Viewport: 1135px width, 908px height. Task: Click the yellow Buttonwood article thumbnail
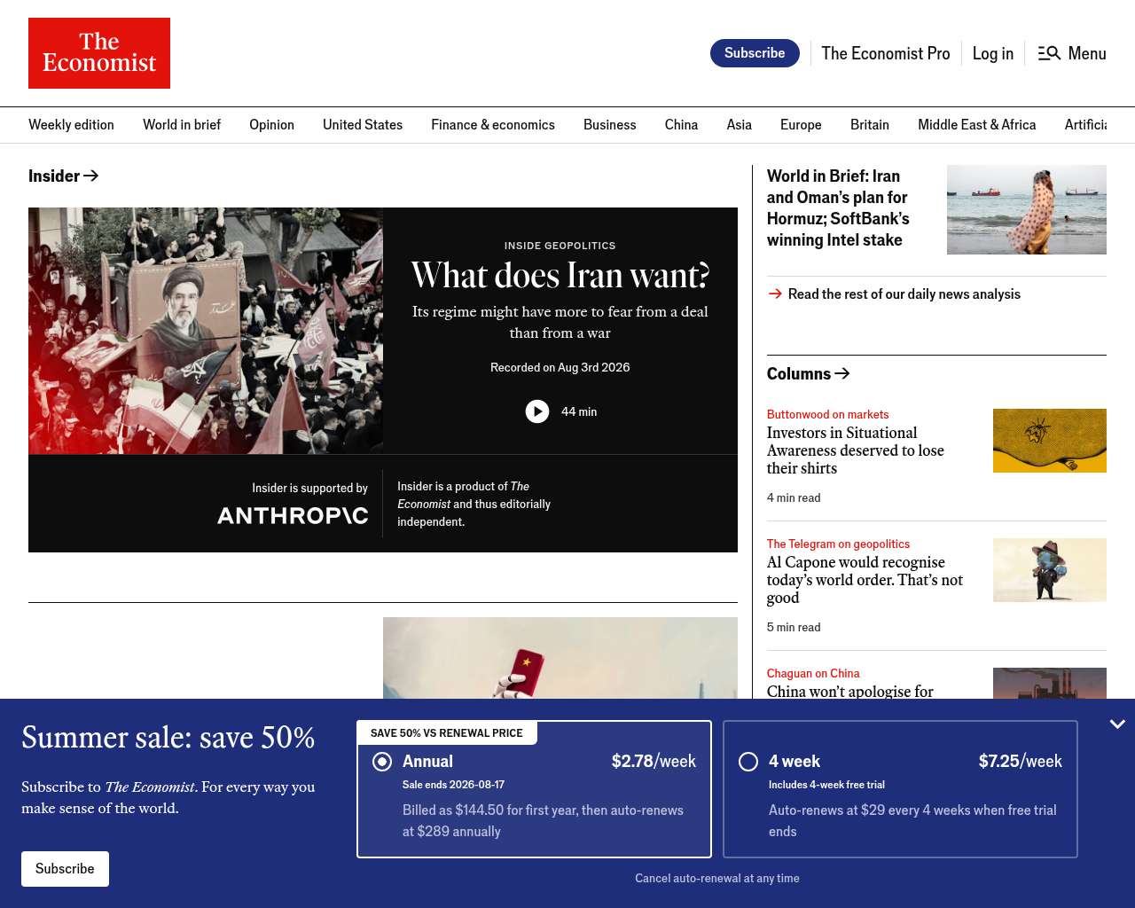1050,441
